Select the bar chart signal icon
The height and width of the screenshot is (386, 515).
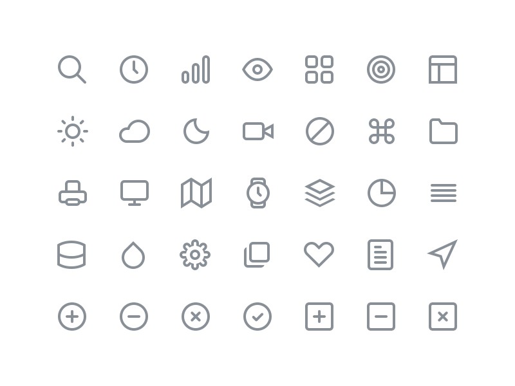(x=196, y=69)
